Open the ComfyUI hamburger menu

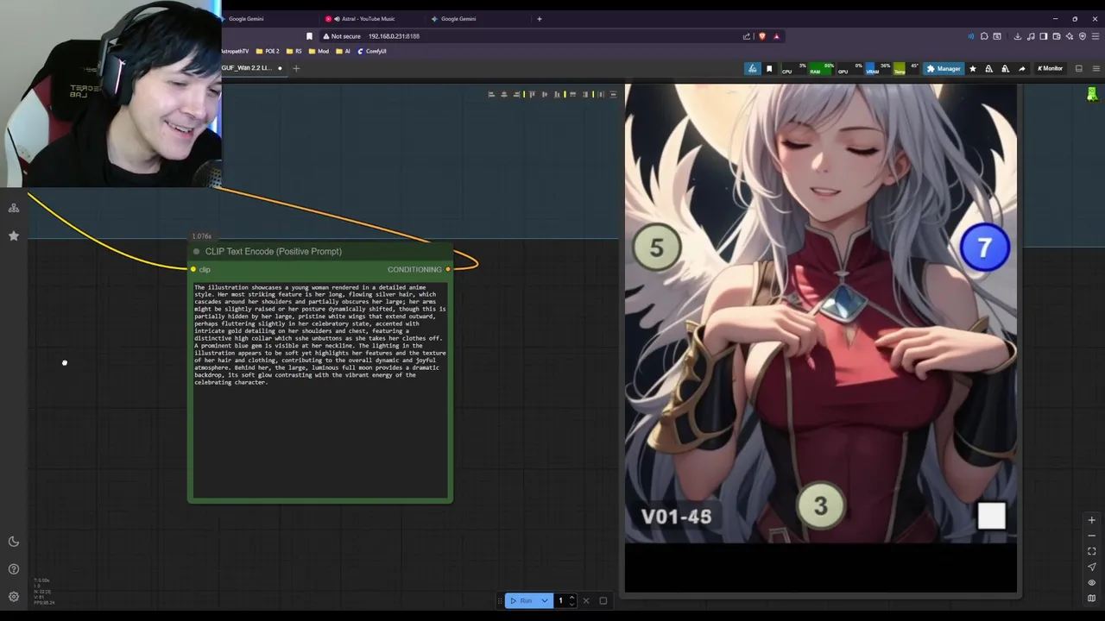pyautogui.click(x=1098, y=69)
